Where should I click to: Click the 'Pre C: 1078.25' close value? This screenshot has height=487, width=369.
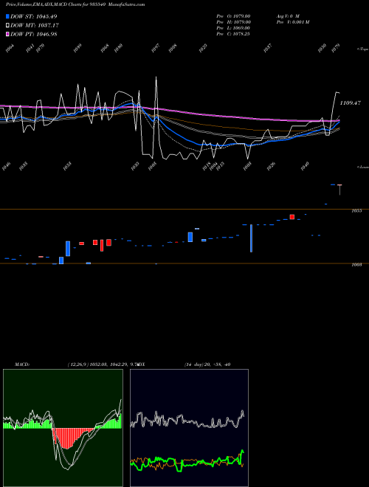pos(233,34)
